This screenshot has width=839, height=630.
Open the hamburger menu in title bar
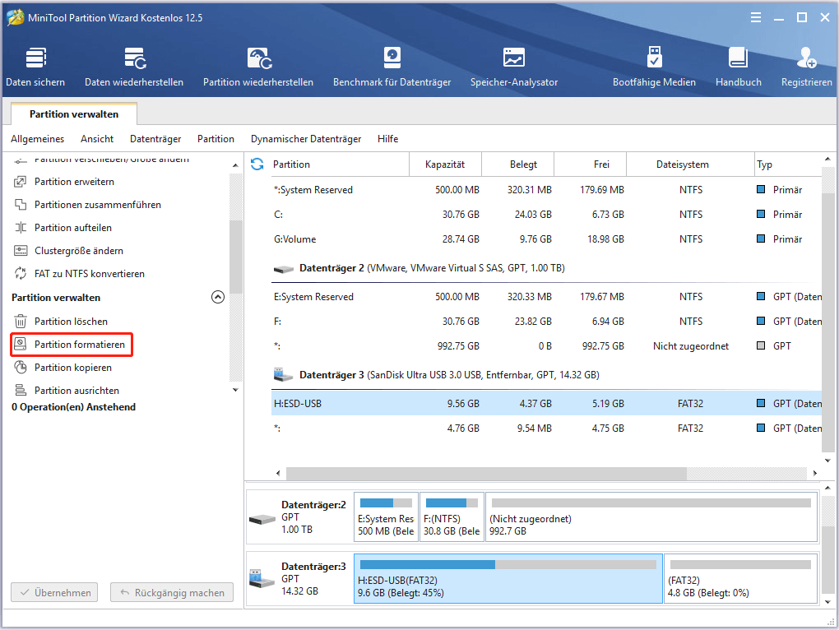(x=756, y=17)
